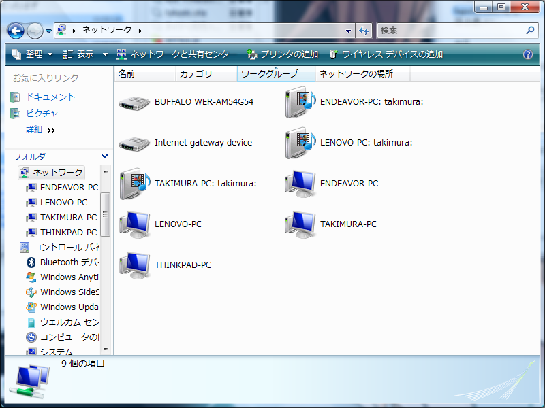This screenshot has height=408, width=545.
Task: Sort by the ワークグループ column header
Action: tap(276, 74)
